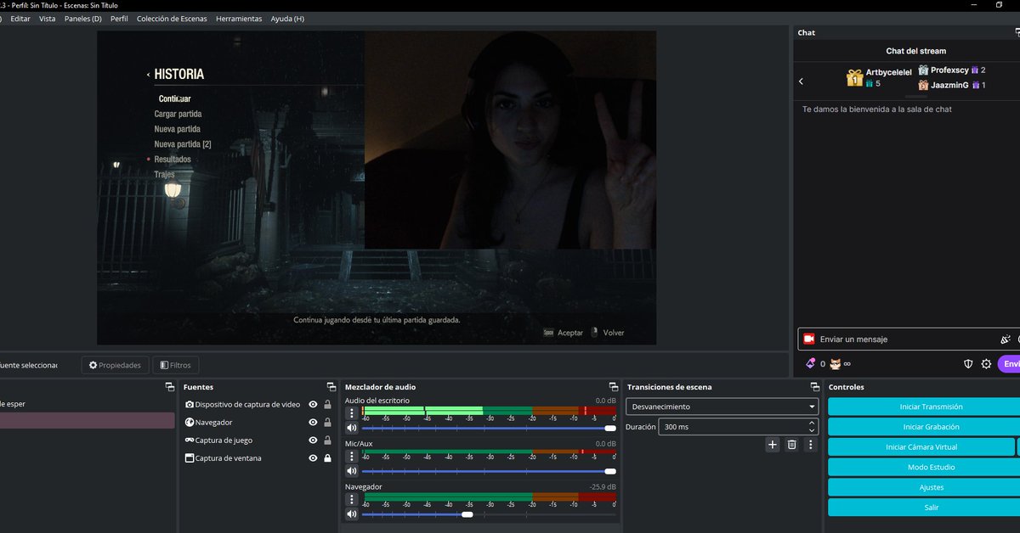The width and height of the screenshot is (1020, 533).
Task: Click the Profexscy leaderboard name
Action: 949,70
